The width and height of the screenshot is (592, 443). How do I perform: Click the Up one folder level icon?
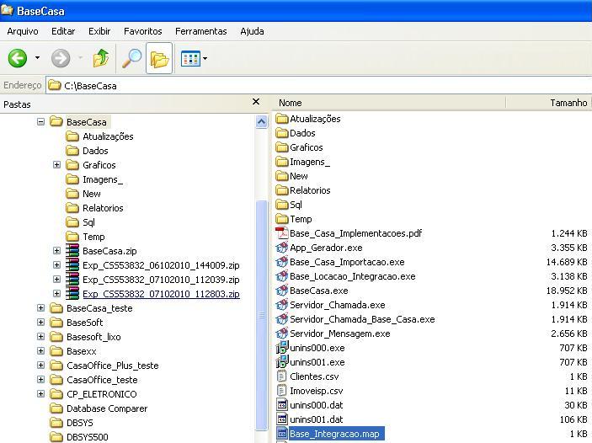pyautogui.click(x=101, y=58)
